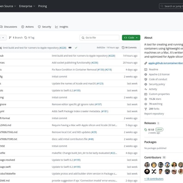Open pull request #228 in latest commit header
Screen dimensions: 183x183
[63, 48]
